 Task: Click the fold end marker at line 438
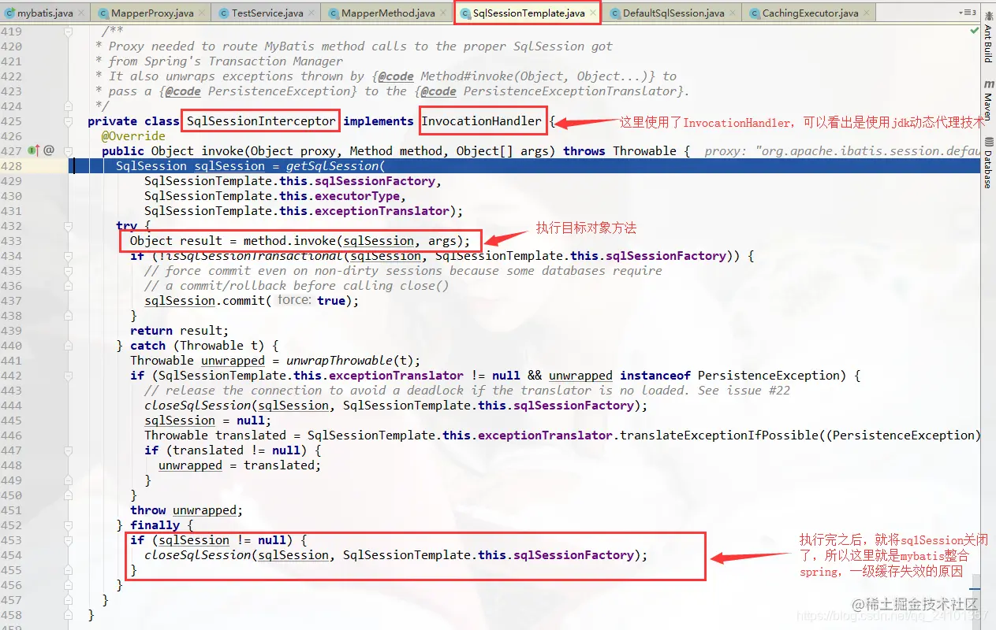tap(69, 316)
